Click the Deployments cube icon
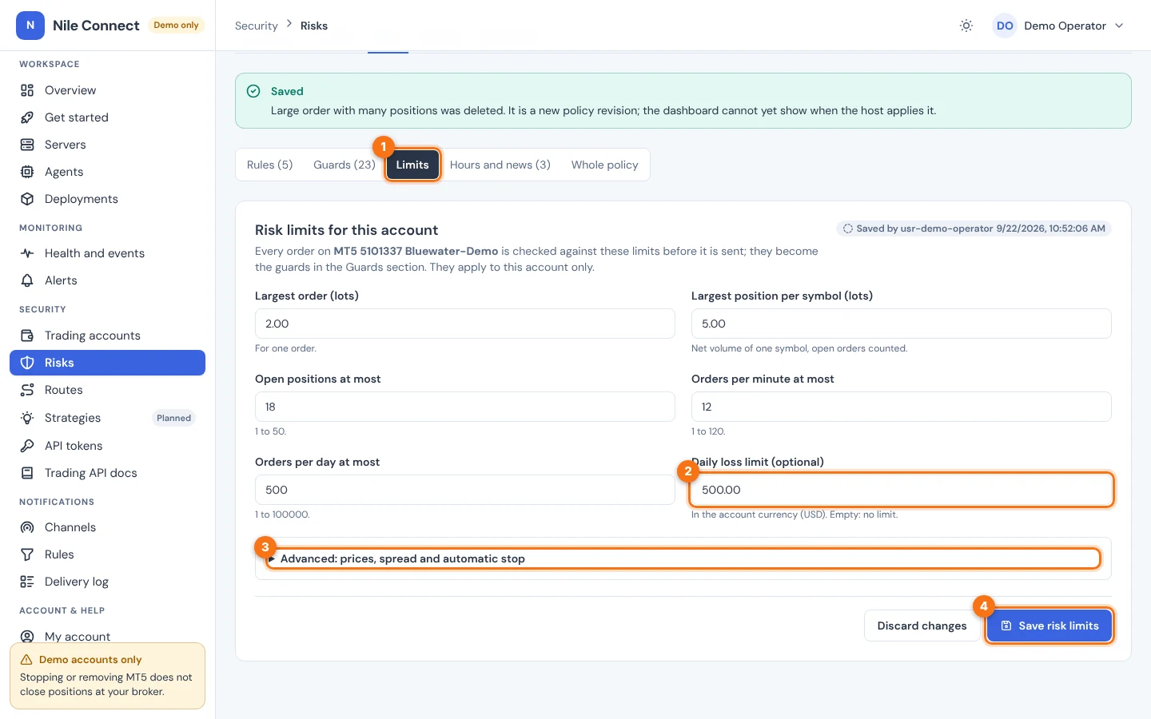The width and height of the screenshot is (1151, 719). pyautogui.click(x=27, y=199)
